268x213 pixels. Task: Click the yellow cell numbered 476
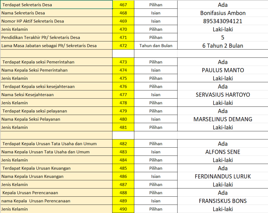coord(123,87)
